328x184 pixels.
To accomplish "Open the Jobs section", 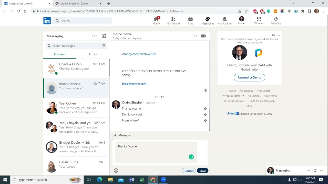I will coord(190,21).
